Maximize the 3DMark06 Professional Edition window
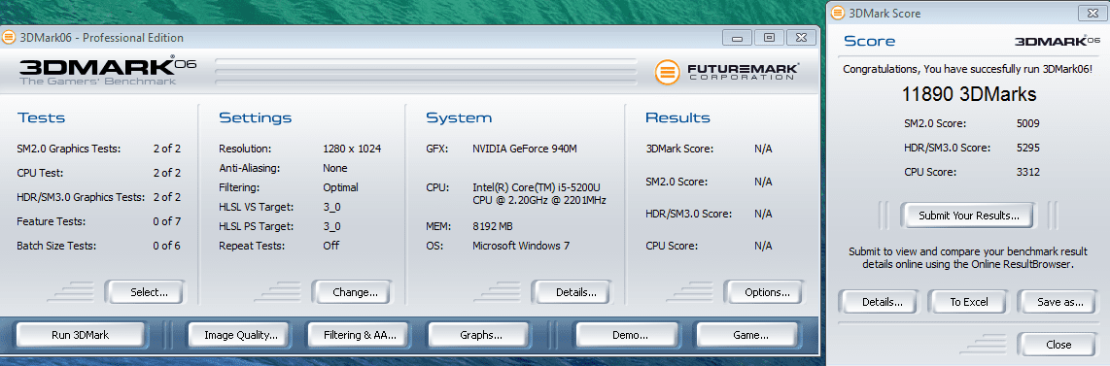 [x=769, y=38]
